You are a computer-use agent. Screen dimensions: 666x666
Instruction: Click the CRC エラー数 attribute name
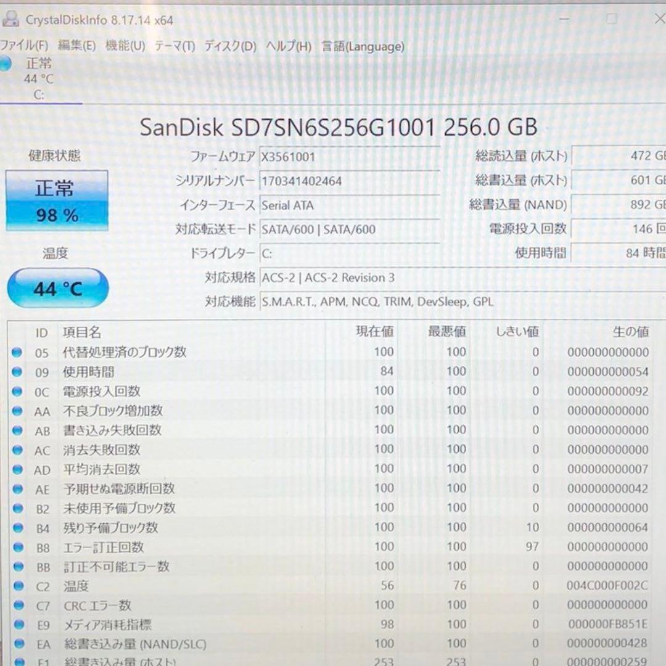(97, 606)
